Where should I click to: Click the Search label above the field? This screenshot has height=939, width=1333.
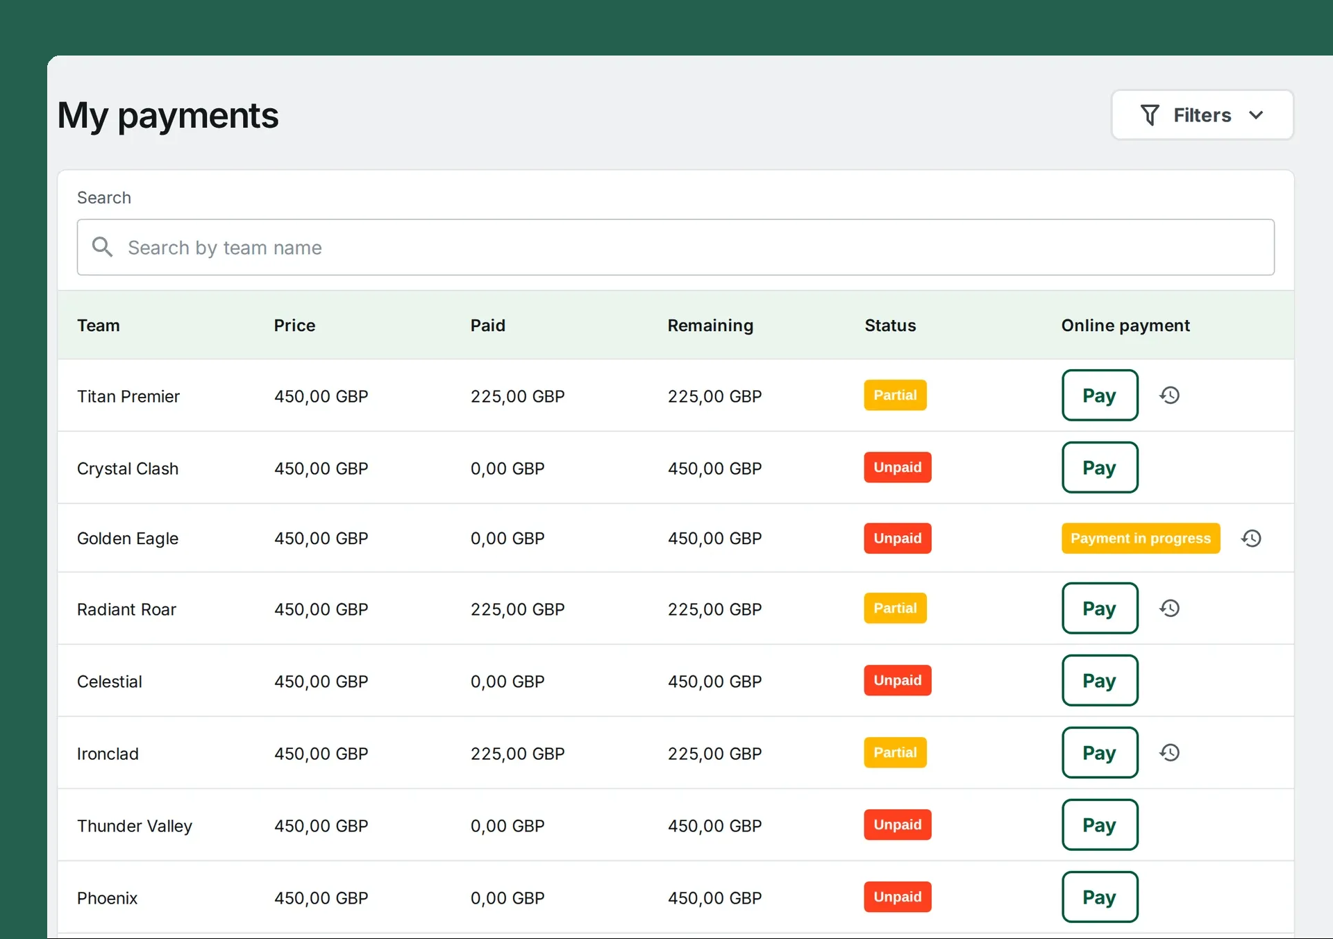coord(104,198)
